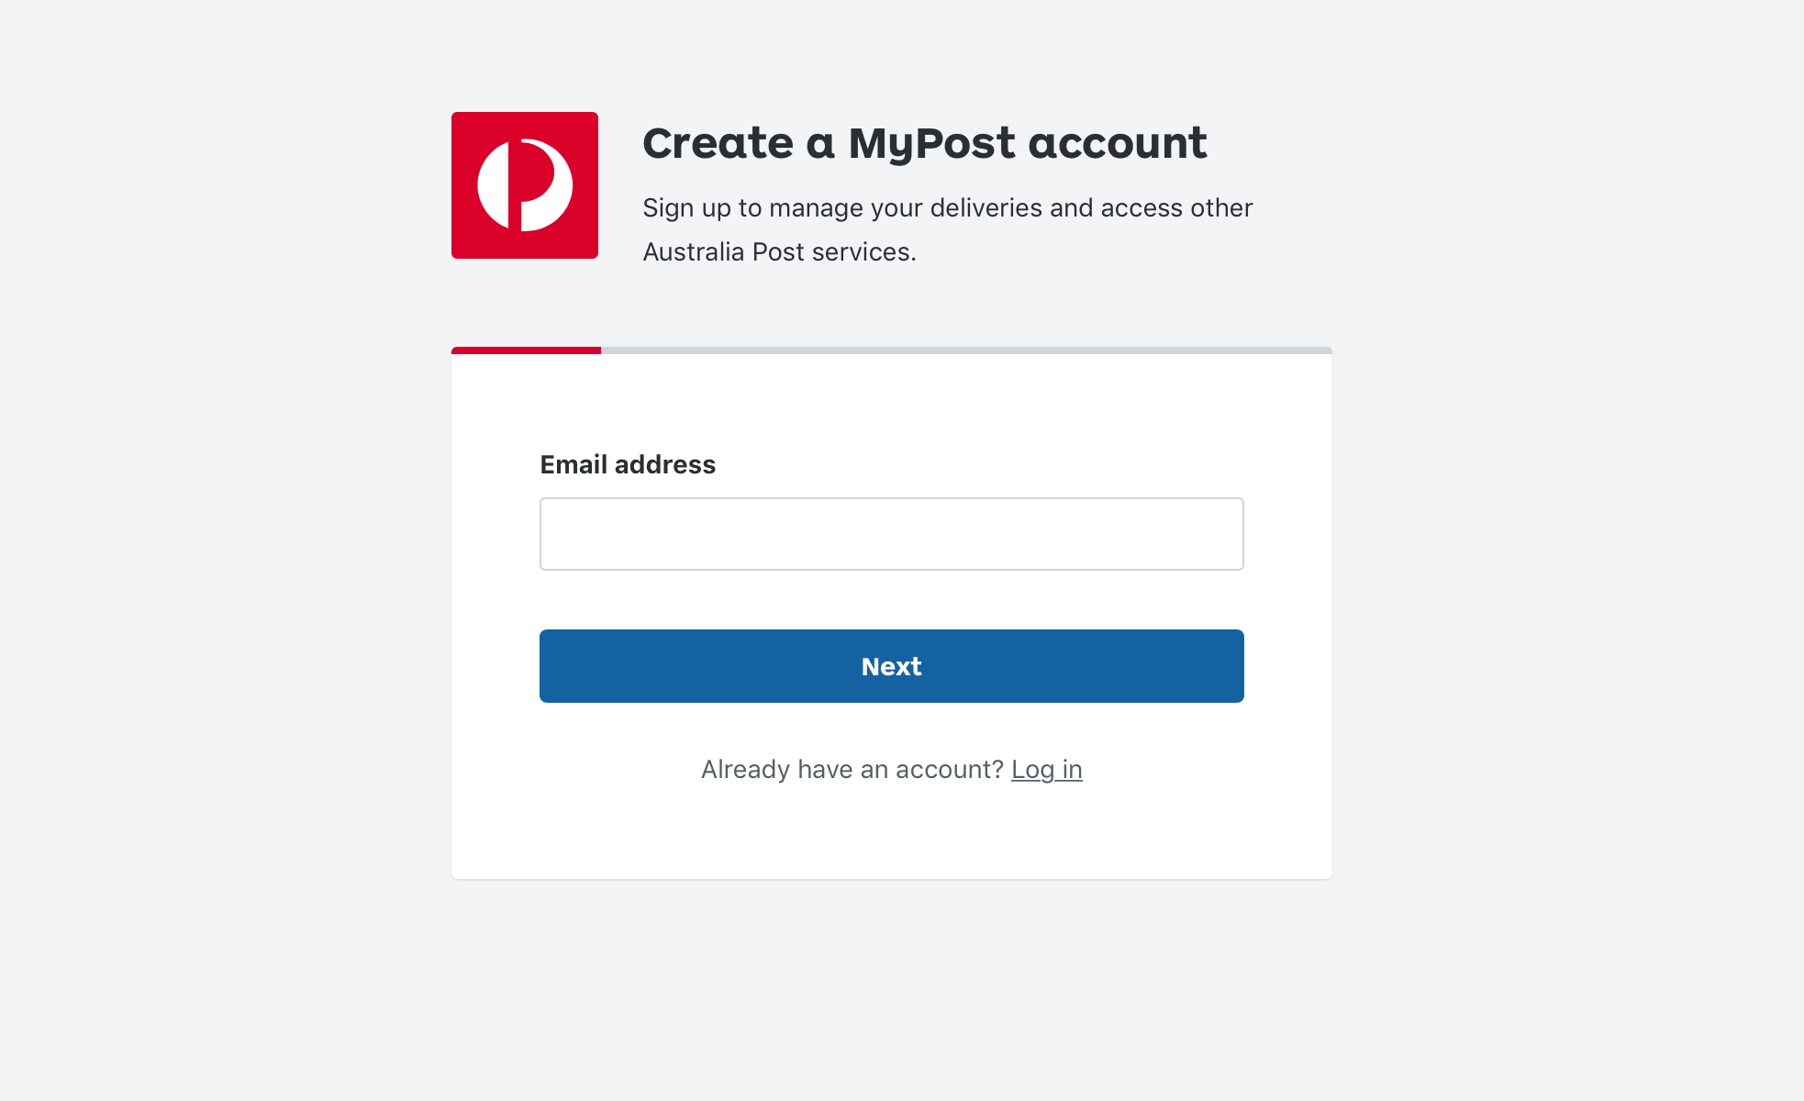This screenshot has height=1101, width=1804.
Task: Click the Australia Post logo
Action: point(525,185)
